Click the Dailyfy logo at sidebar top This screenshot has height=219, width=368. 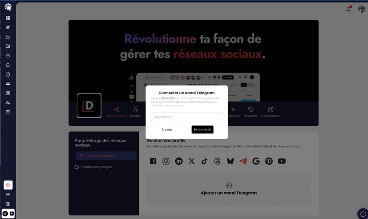[8, 7]
